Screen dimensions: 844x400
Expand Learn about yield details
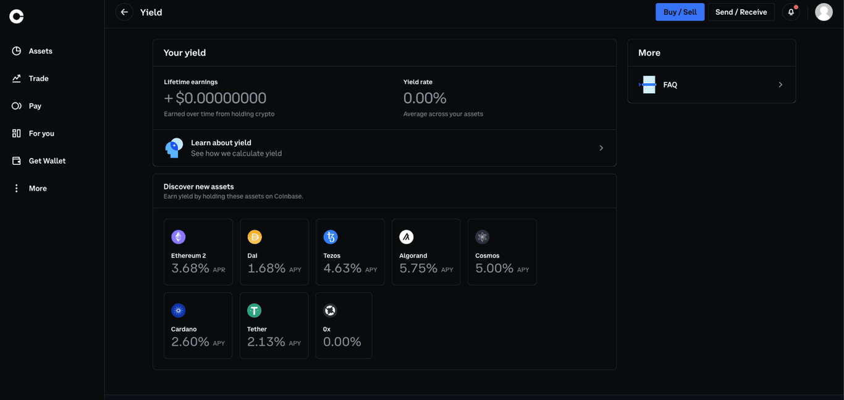(600, 148)
